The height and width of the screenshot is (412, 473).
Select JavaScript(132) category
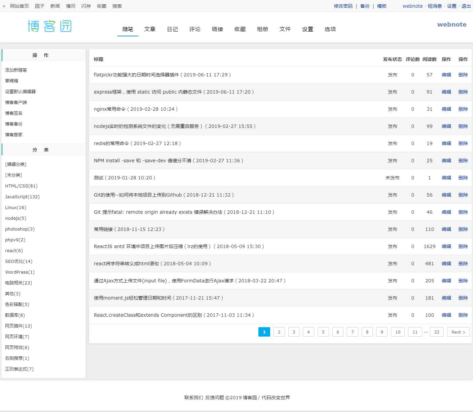(22, 197)
